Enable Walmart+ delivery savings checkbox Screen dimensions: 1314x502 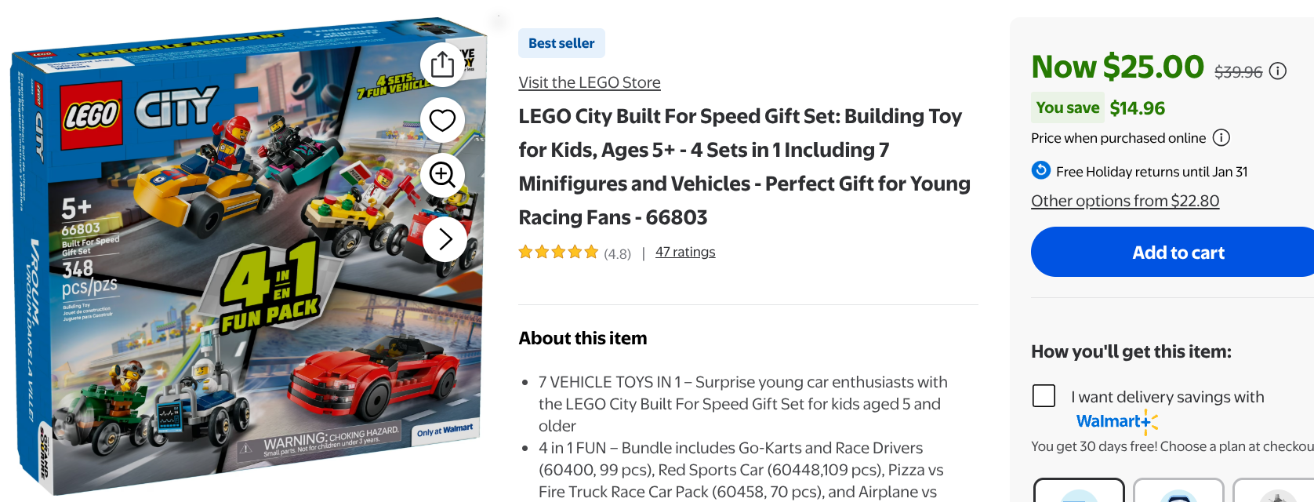click(1044, 395)
